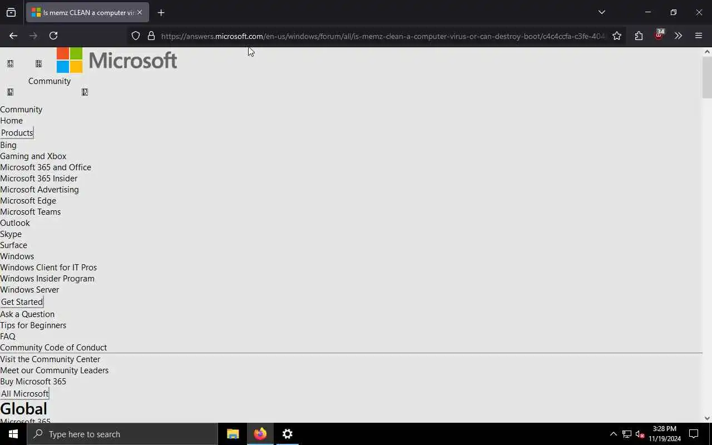Expand the Products button
This screenshot has height=445, width=712.
(17, 133)
